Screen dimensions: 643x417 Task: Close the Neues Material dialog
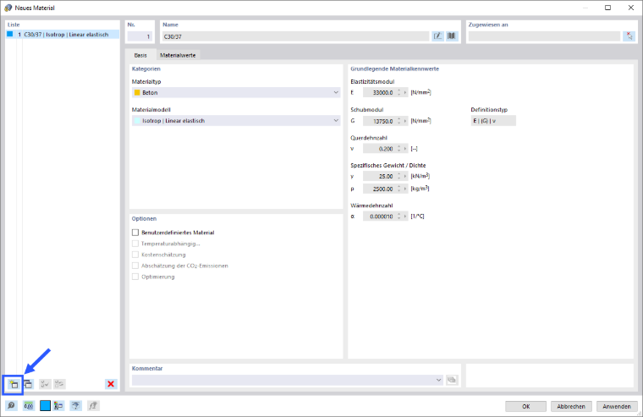click(630, 8)
